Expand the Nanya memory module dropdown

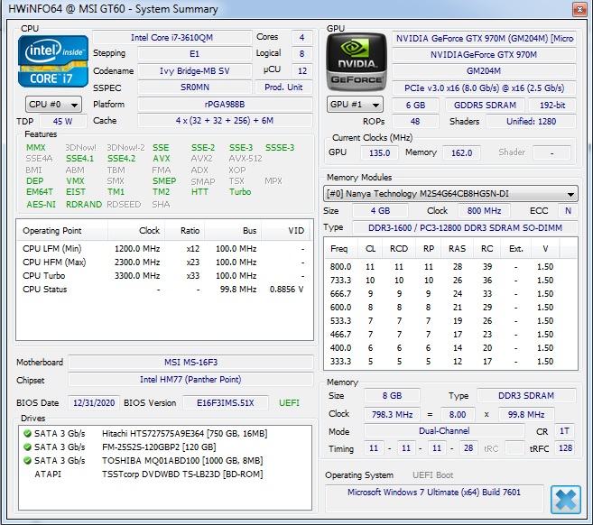450,194
